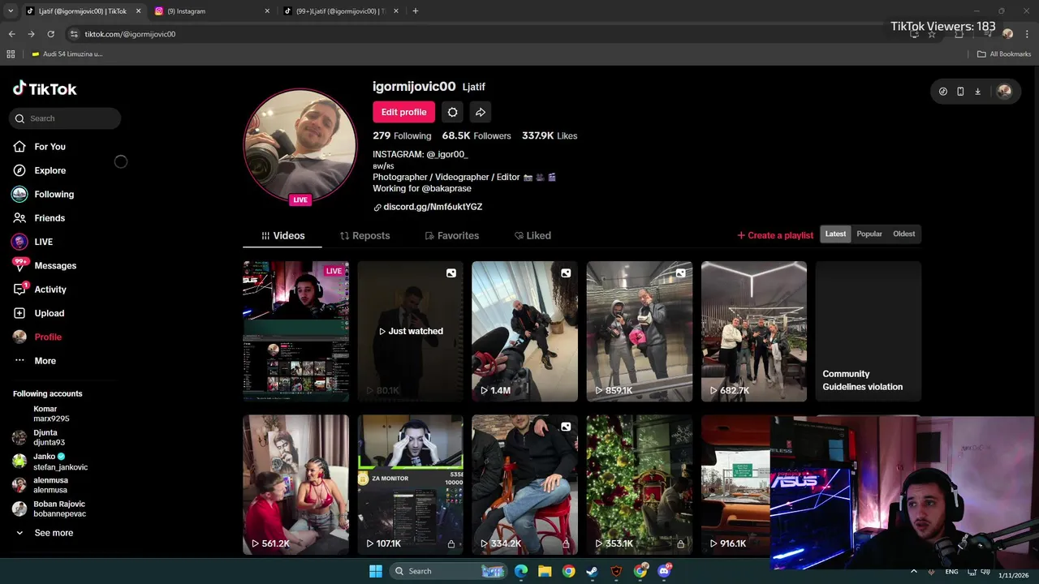Click the share profile arrow icon

point(481,112)
